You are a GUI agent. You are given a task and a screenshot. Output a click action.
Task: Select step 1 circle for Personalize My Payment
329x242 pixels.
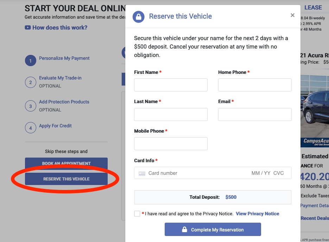tap(30, 60)
